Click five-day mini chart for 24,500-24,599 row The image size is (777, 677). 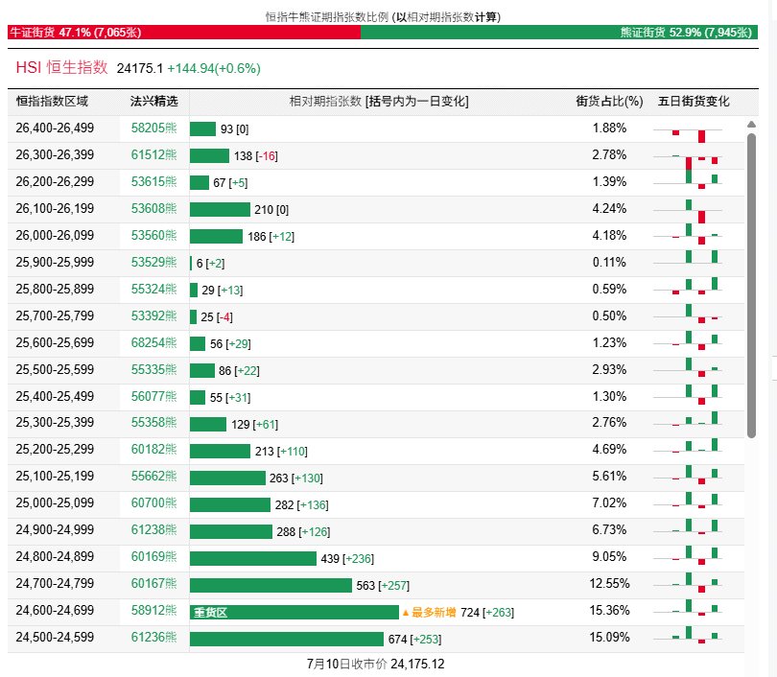tap(688, 636)
